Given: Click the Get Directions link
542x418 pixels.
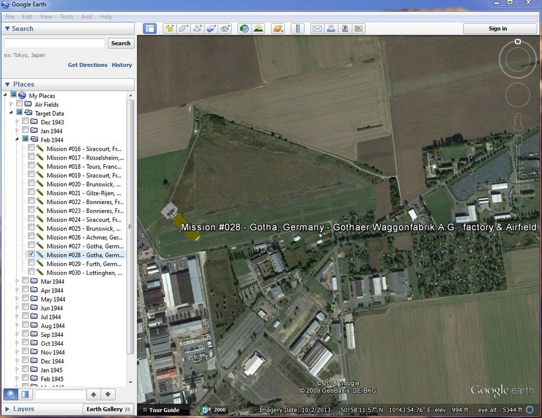Looking at the screenshot, I should (87, 65).
